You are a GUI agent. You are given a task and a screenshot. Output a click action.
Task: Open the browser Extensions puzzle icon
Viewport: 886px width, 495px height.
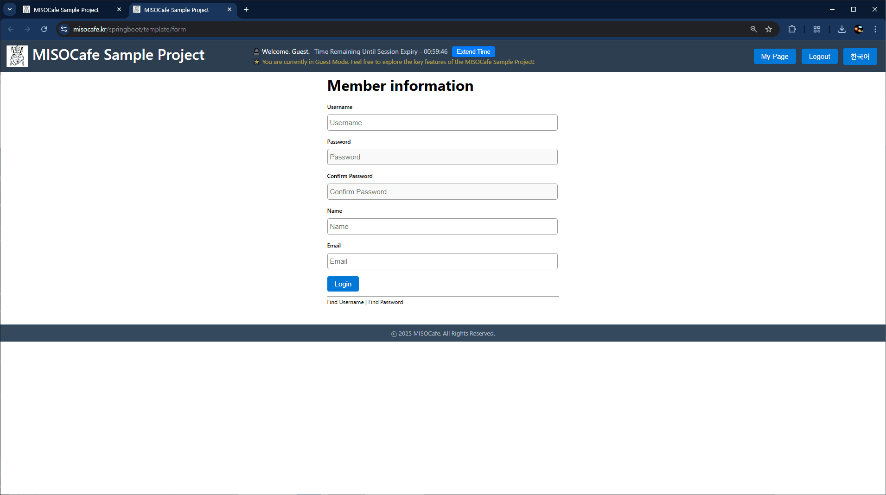coord(792,29)
